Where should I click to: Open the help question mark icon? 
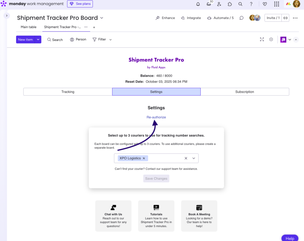click(x=251, y=4)
